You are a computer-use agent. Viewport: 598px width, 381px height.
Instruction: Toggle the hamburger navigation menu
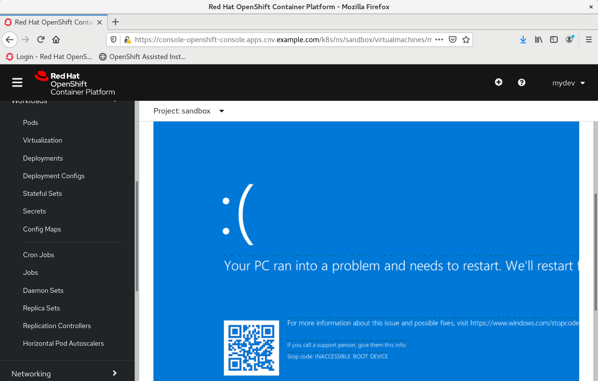tap(17, 83)
